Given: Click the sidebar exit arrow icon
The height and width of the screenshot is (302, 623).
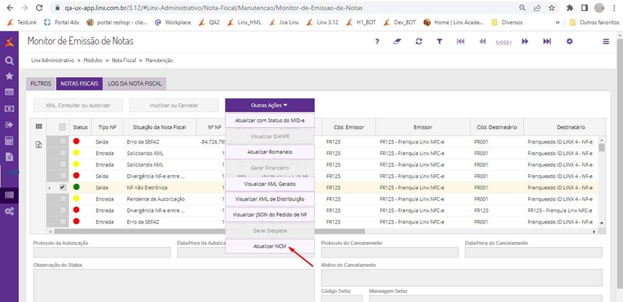Looking at the screenshot, I should [9, 125].
